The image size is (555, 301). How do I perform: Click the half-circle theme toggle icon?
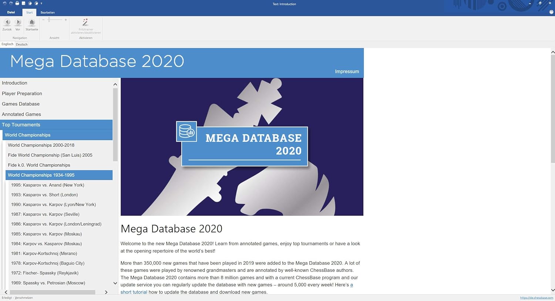click(36, 3)
